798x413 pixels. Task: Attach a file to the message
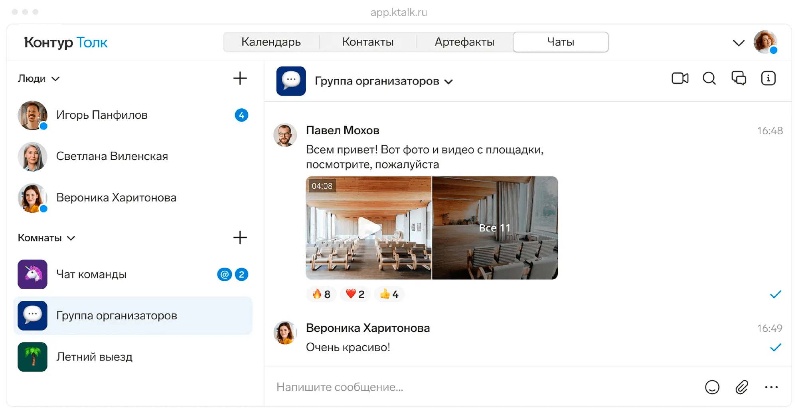pos(742,387)
